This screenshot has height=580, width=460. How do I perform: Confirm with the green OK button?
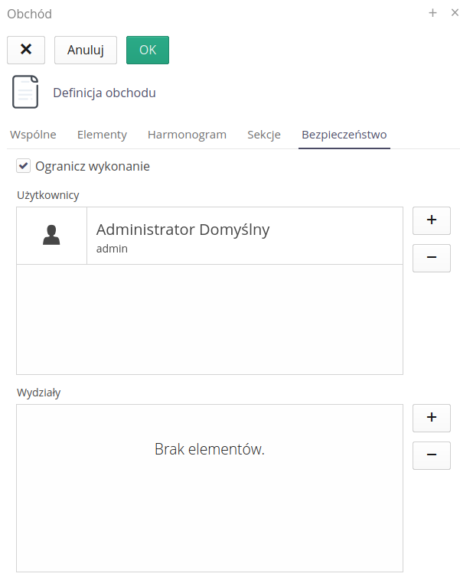tap(148, 50)
